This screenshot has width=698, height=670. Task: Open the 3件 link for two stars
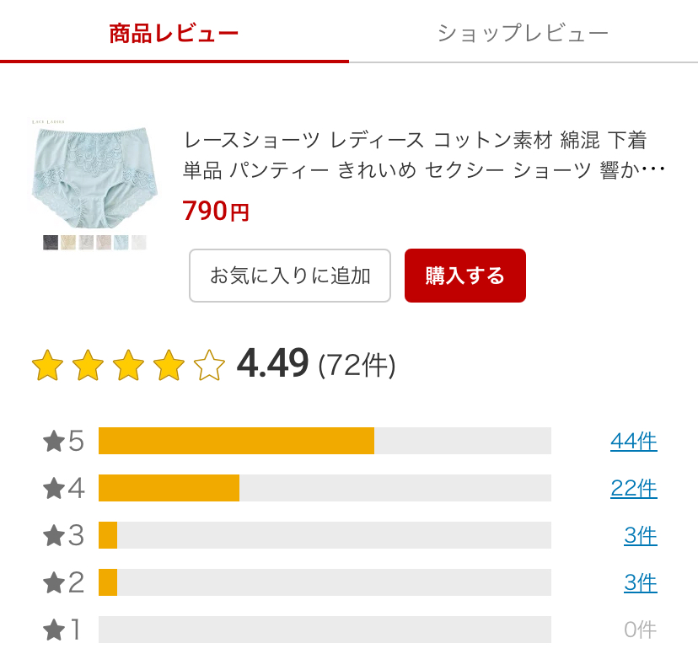pos(640,583)
